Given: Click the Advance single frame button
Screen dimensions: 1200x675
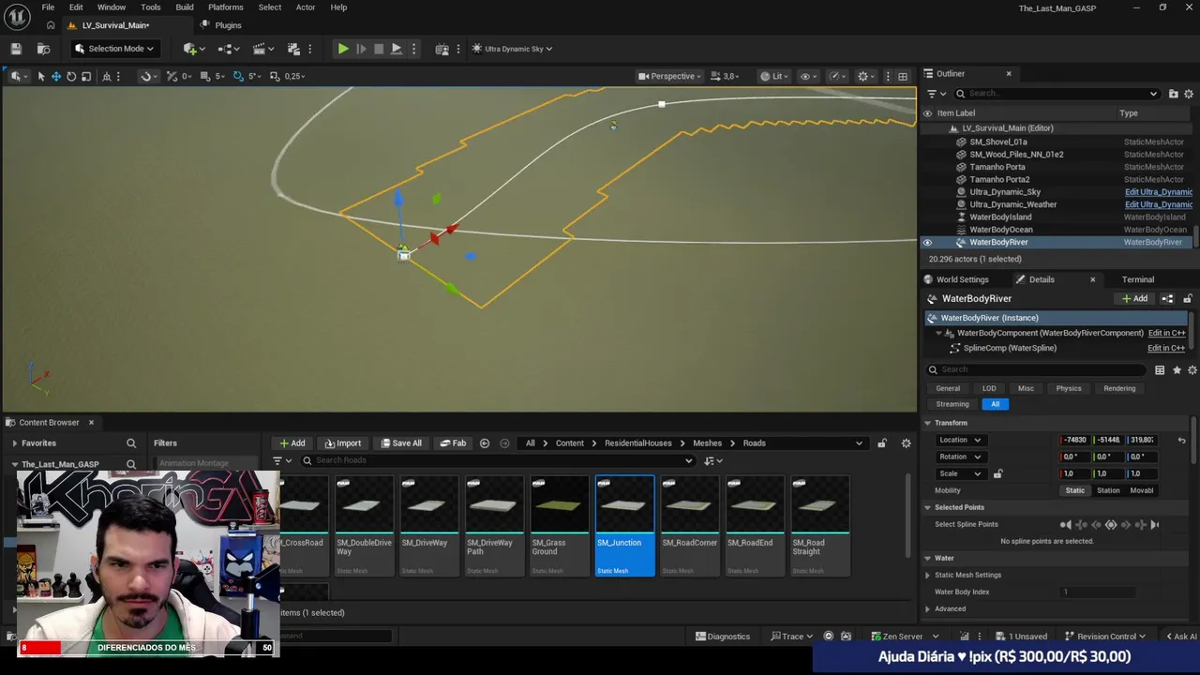Looking at the screenshot, I should (361, 49).
